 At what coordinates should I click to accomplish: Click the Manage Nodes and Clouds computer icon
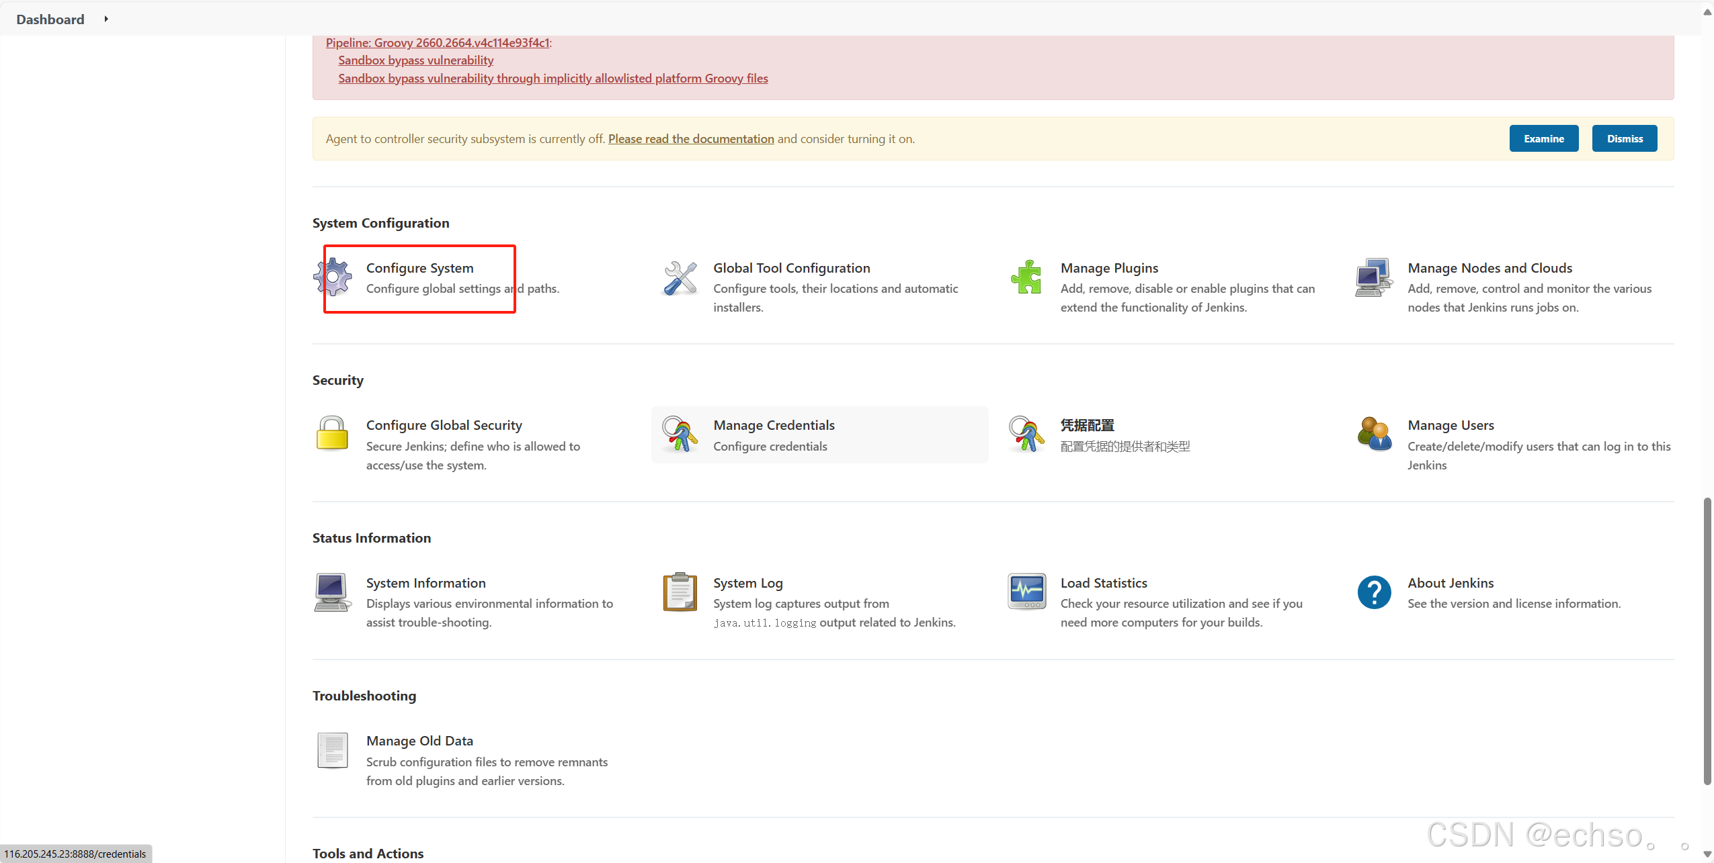(x=1373, y=277)
